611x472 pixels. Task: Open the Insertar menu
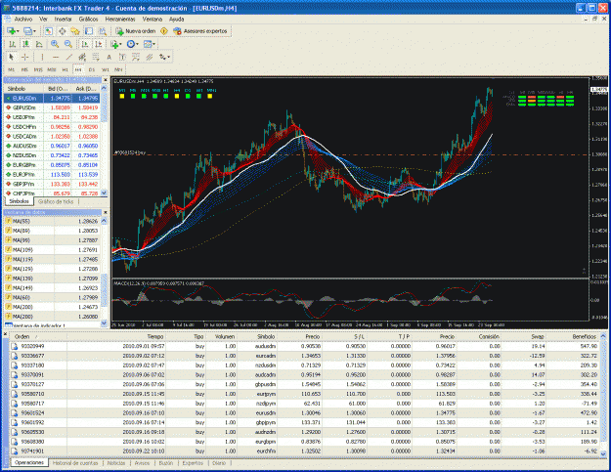pos(63,19)
